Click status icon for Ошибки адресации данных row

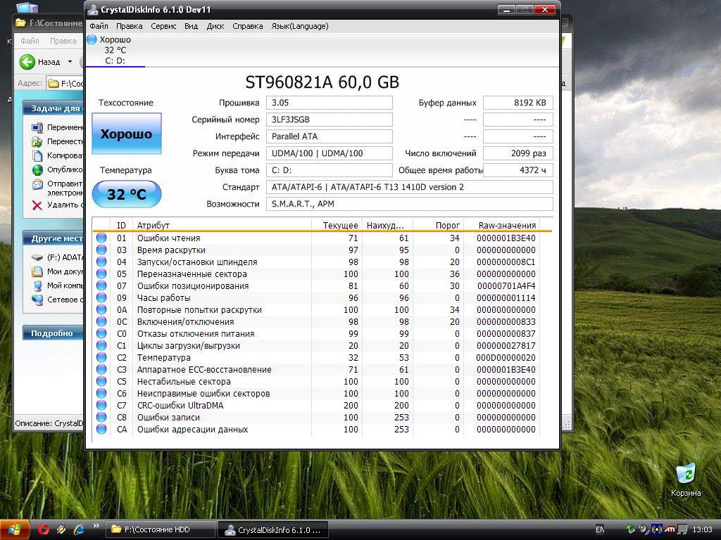tap(101, 429)
